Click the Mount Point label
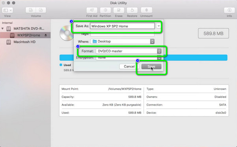The height and width of the screenshot is (147, 237). click(x=70, y=89)
